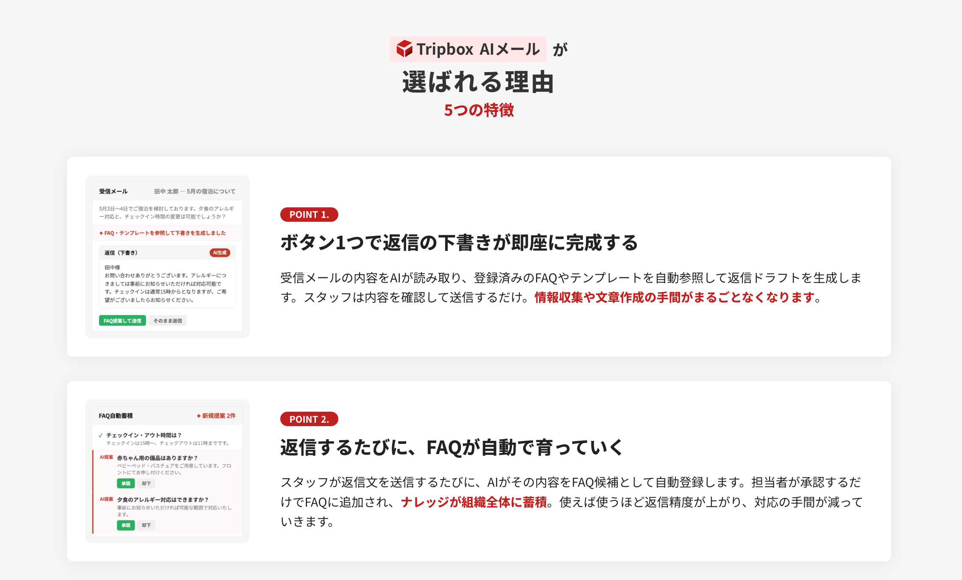Image resolution: width=962 pixels, height=580 pixels.
Task: Click the POINT 1. red pill badge
Action: point(309,215)
